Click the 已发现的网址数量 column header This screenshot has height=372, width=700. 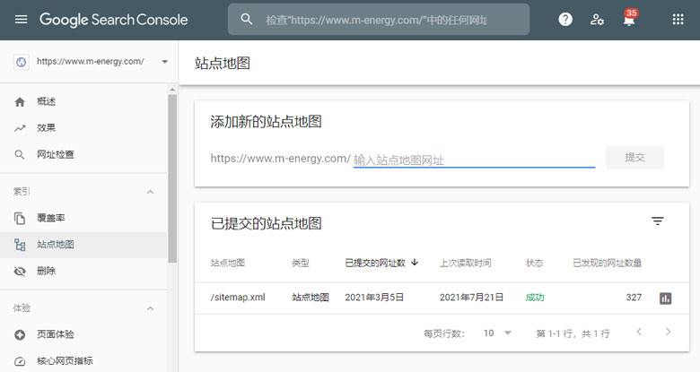[x=608, y=263]
